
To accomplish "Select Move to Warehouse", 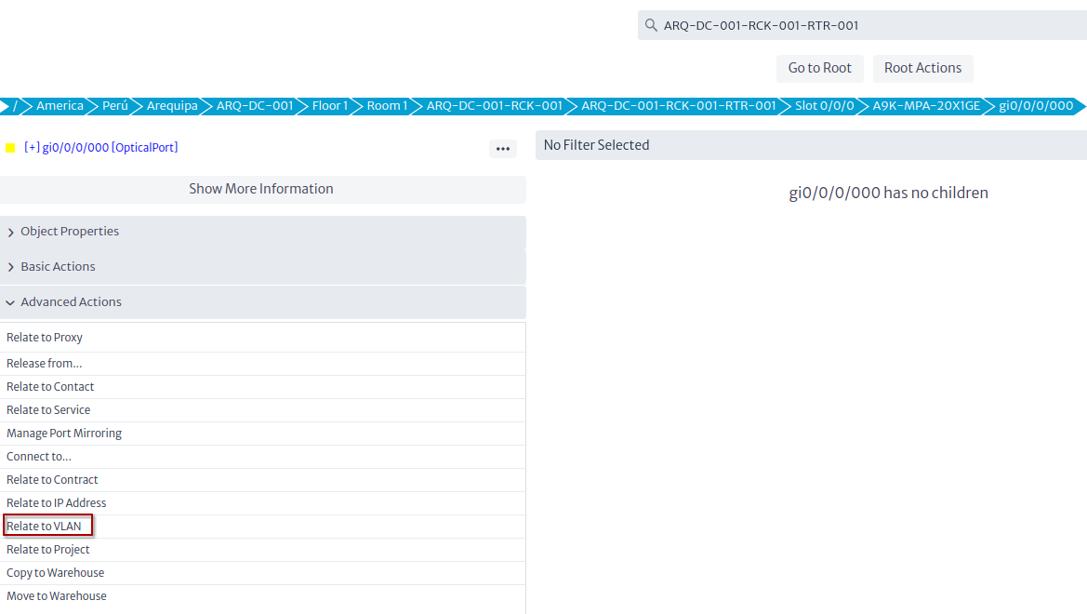I will [263, 596].
